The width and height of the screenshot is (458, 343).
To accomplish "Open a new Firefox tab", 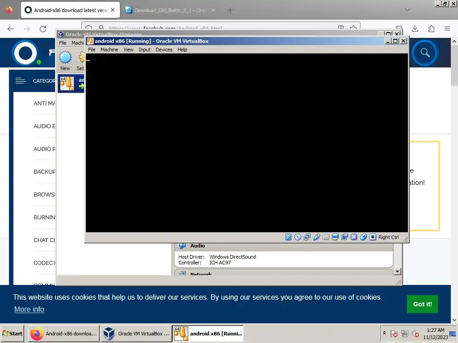I will [230, 10].
